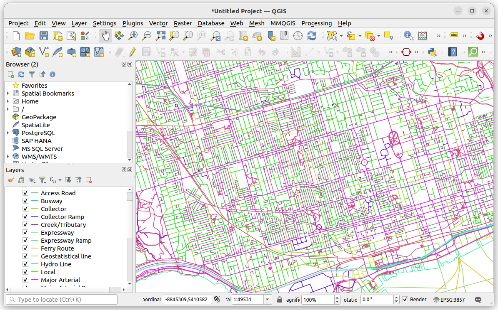Expand the PostgreSQL browser item
The image size is (498, 310).
[8, 133]
